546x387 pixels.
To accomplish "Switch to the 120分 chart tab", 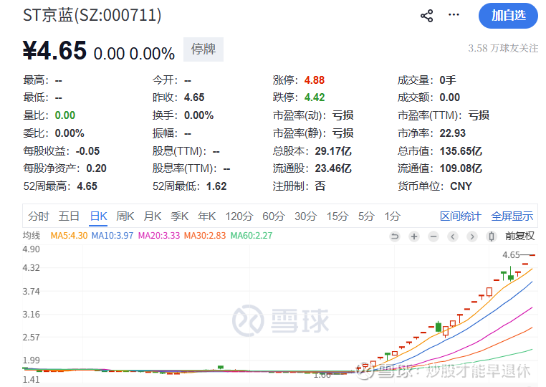I will pos(239,216).
